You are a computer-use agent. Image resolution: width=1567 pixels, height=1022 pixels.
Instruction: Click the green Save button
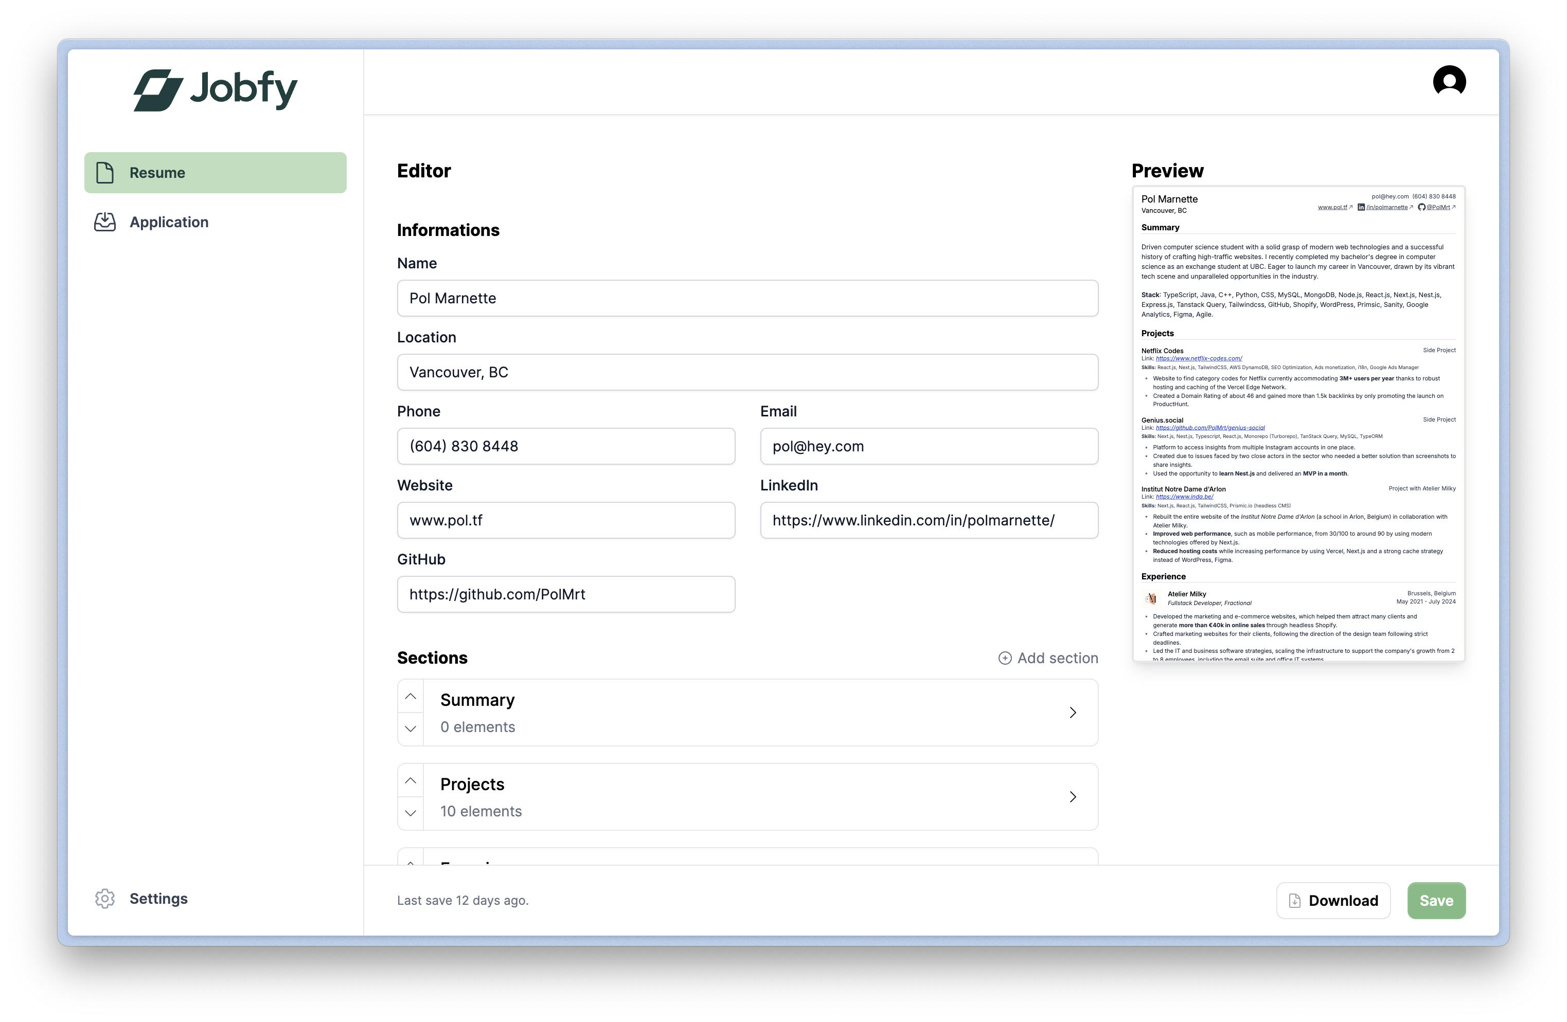click(x=1436, y=900)
